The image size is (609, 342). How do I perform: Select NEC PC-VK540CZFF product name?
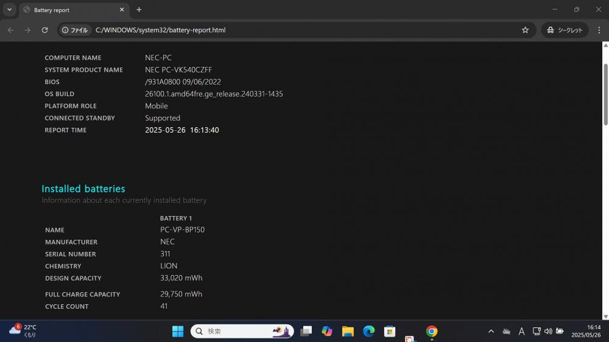click(178, 69)
